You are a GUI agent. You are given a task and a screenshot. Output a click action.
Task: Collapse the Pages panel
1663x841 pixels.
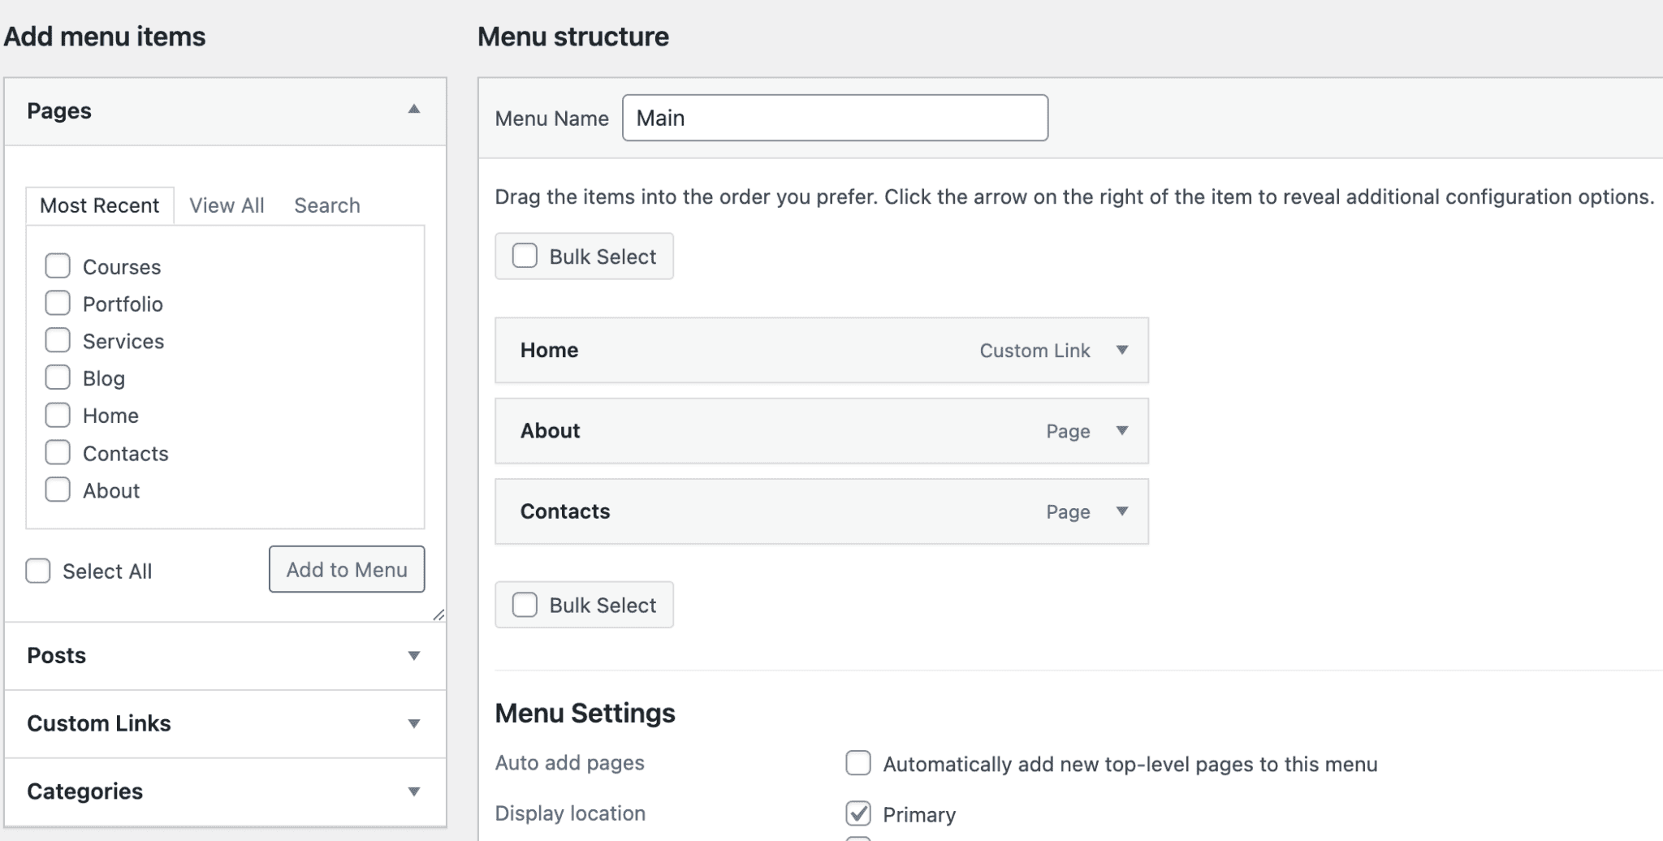coord(414,110)
